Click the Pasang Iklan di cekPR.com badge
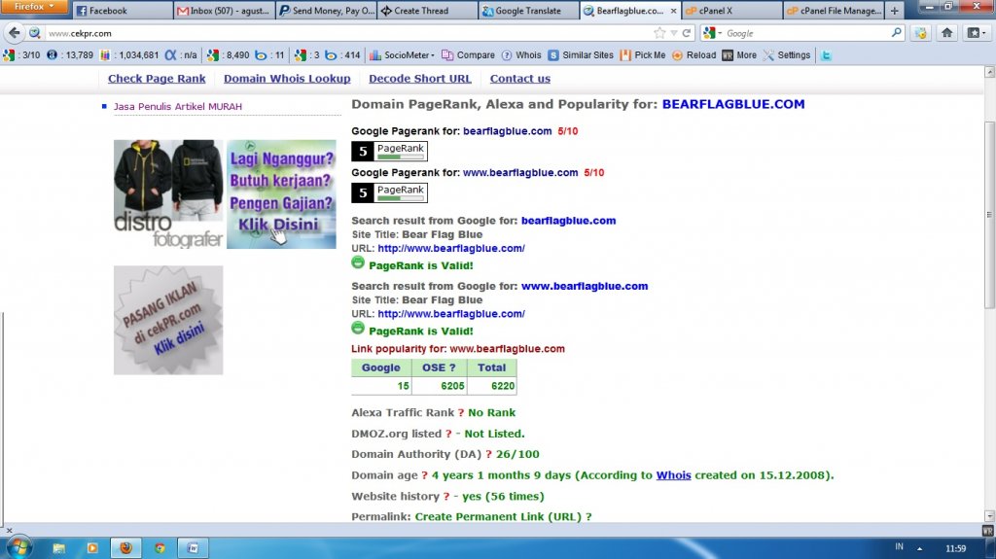 pyautogui.click(x=168, y=320)
